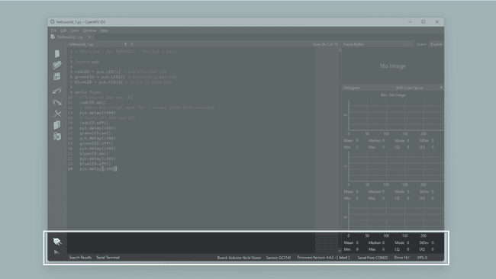Click the Redo arrow icon

[x=57, y=102]
